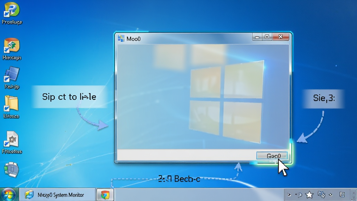Click the Windows Start orb

tap(8, 195)
